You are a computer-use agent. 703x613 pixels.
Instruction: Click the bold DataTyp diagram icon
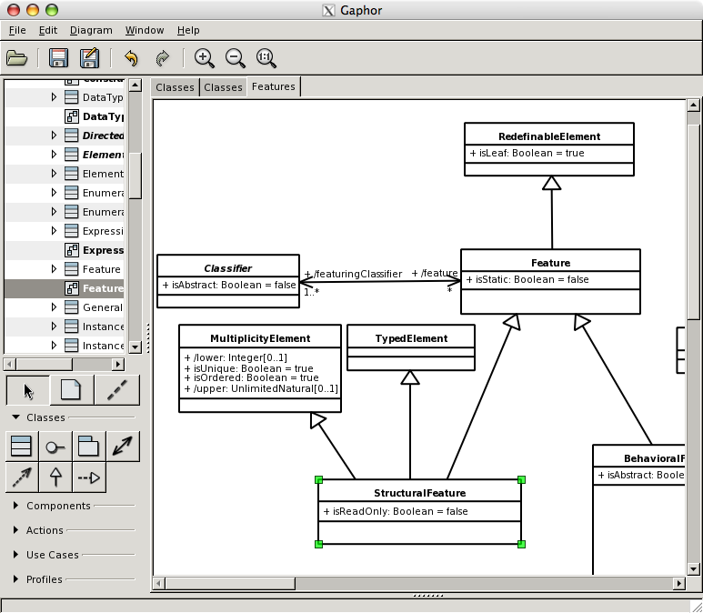click(72, 116)
